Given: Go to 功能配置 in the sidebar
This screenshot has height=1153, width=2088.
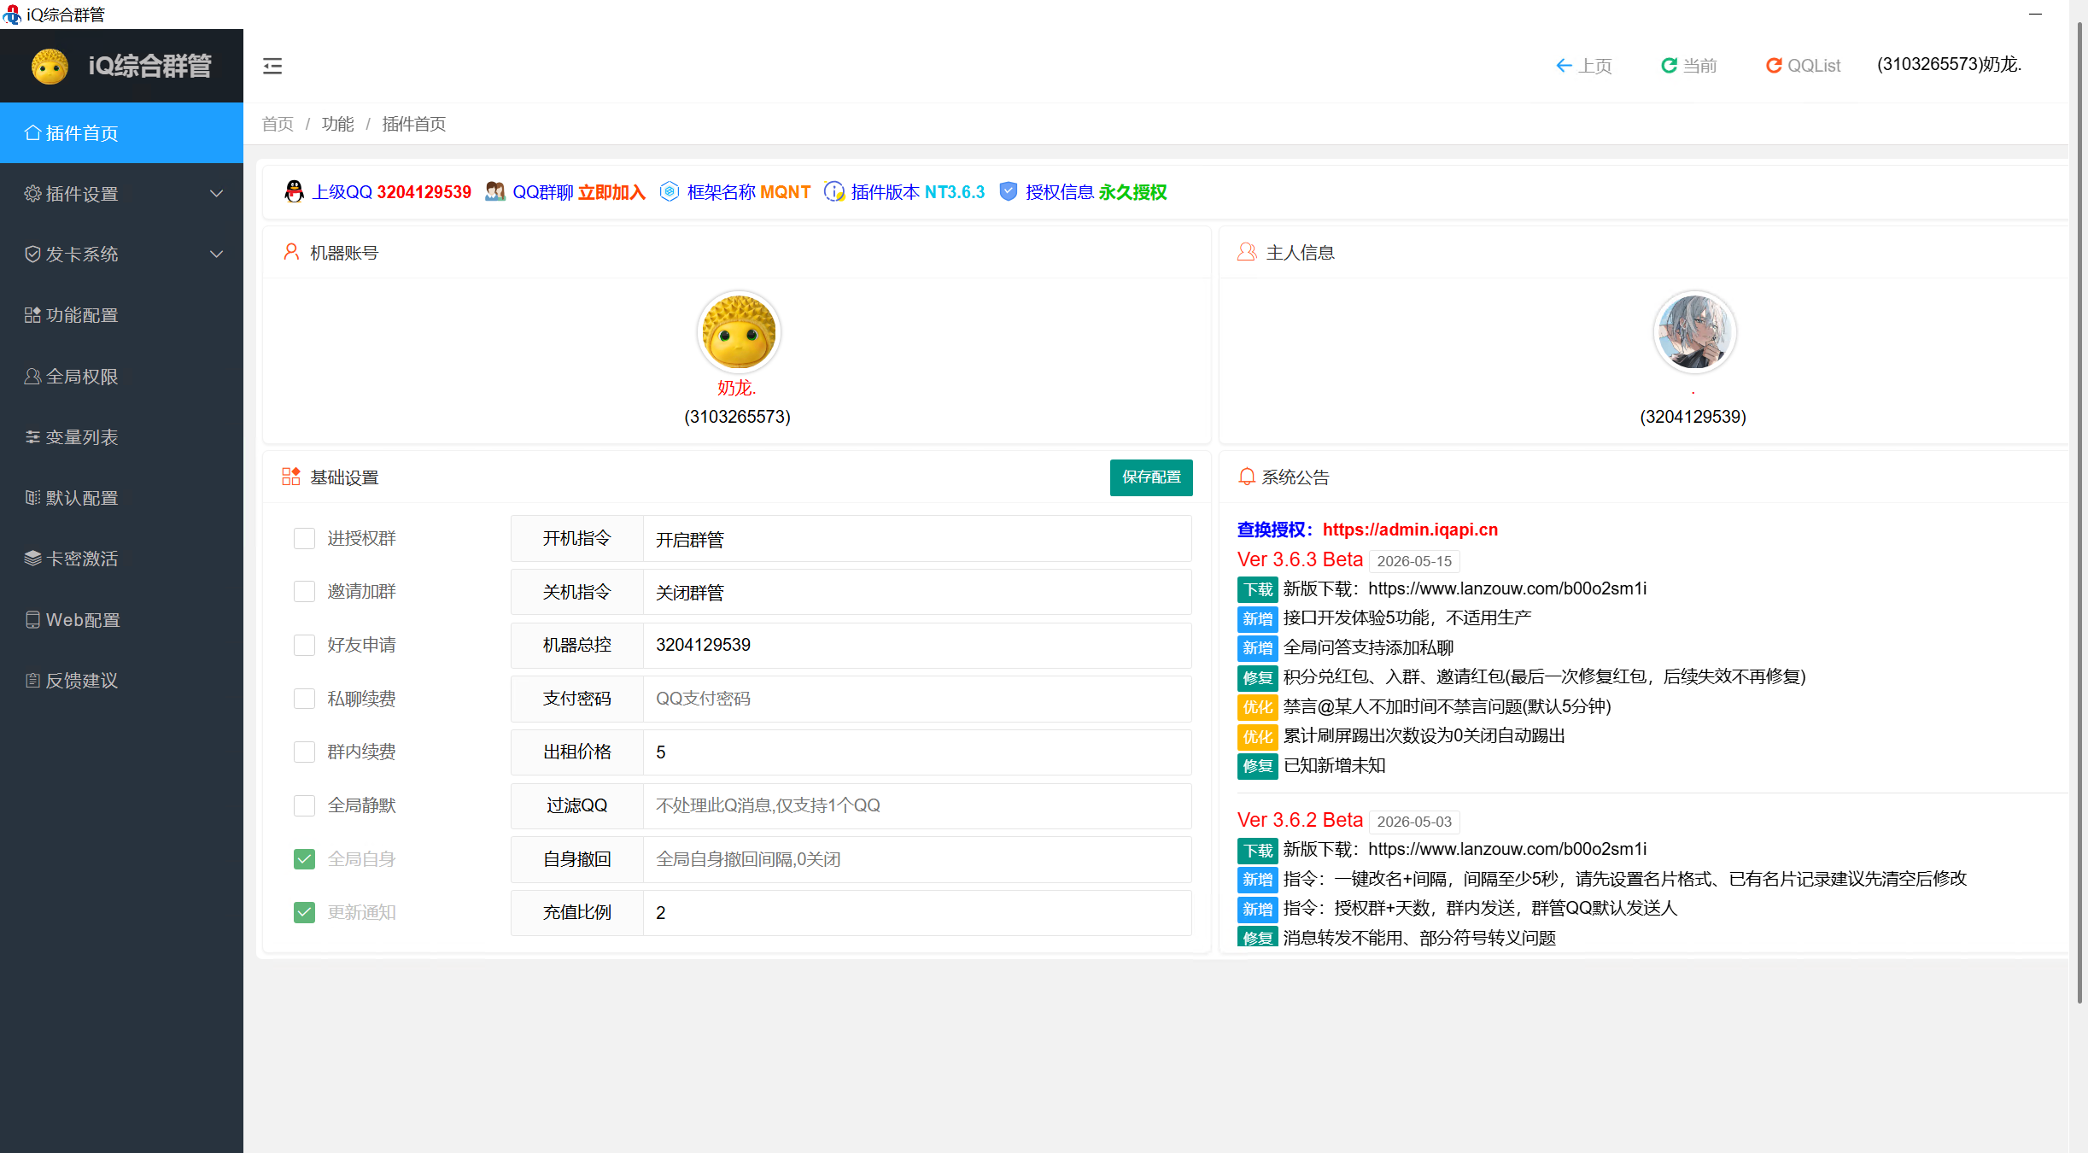Looking at the screenshot, I should click(x=121, y=315).
